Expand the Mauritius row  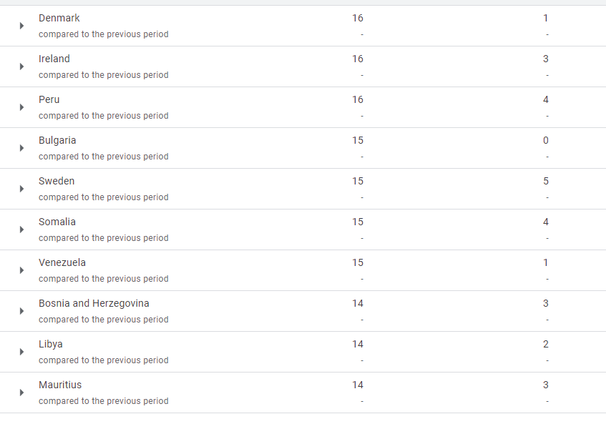[x=21, y=393]
